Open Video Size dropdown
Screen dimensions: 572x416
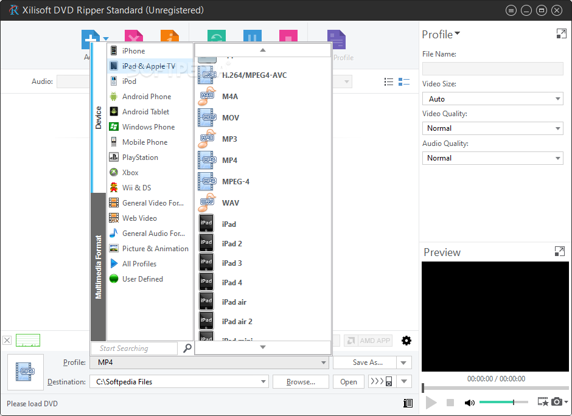tap(492, 99)
